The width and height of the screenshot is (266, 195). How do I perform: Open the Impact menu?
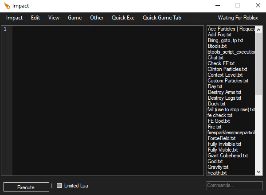pyautogui.click(x=14, y=18)
